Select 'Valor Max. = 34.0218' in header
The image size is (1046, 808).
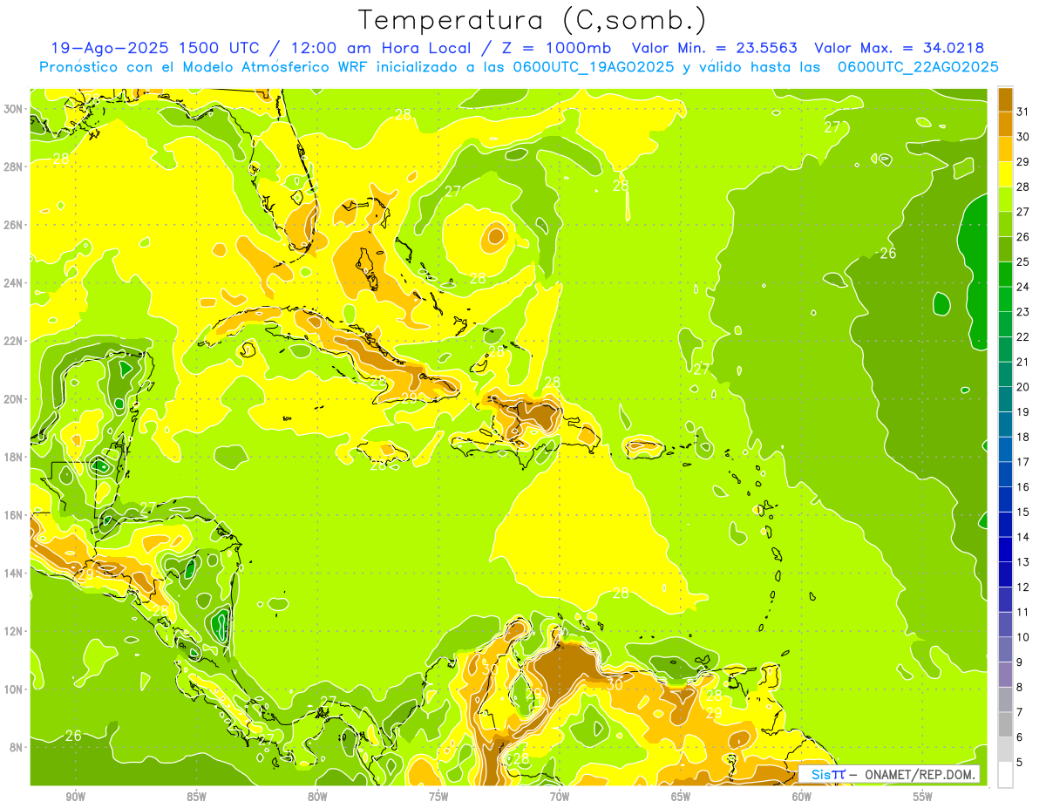(x=899, y=48)
